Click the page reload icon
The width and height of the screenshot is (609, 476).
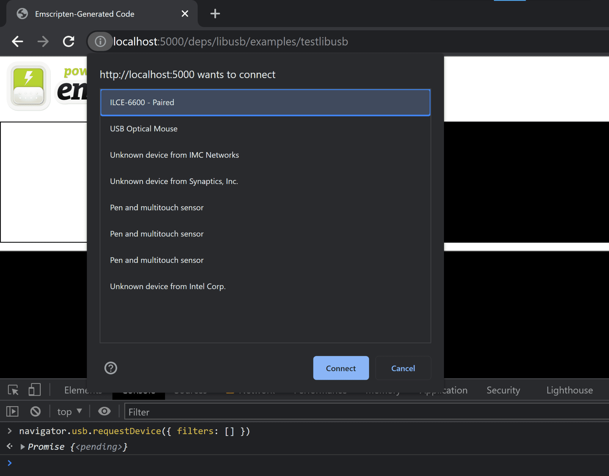tap(70, 42)
